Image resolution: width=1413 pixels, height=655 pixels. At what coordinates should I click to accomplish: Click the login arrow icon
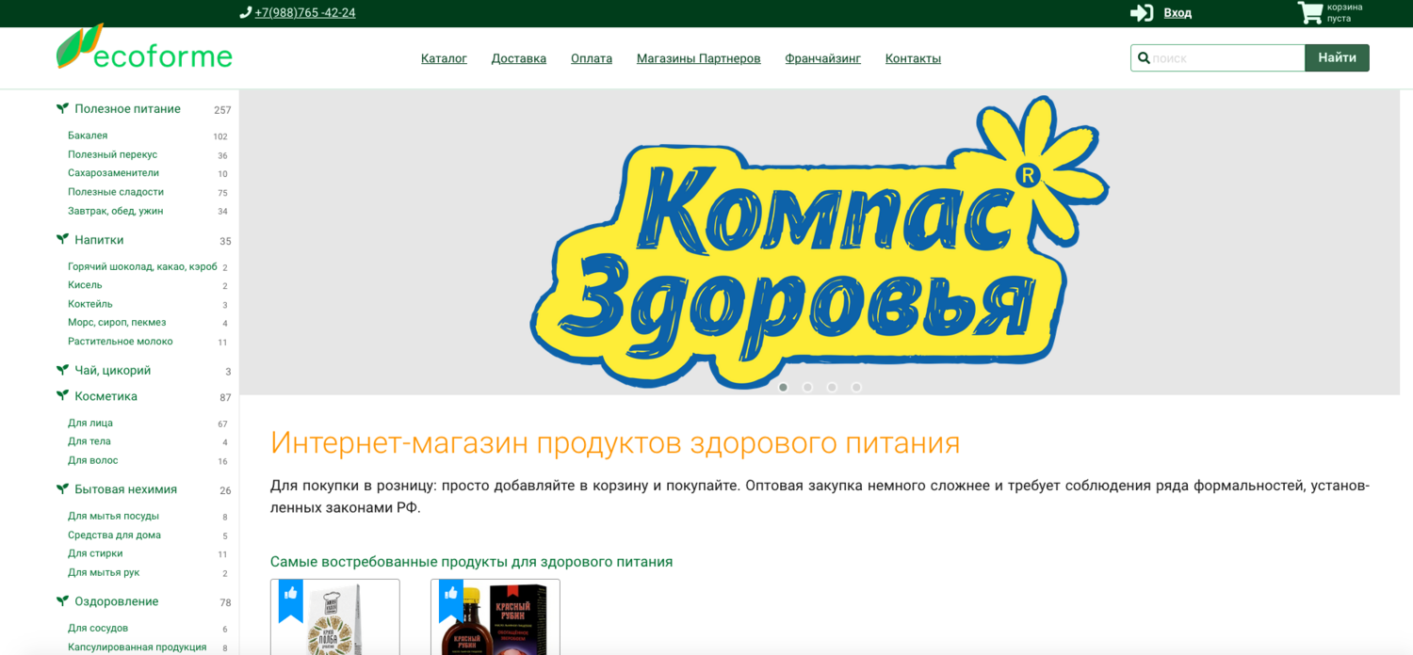(1142, 12)
